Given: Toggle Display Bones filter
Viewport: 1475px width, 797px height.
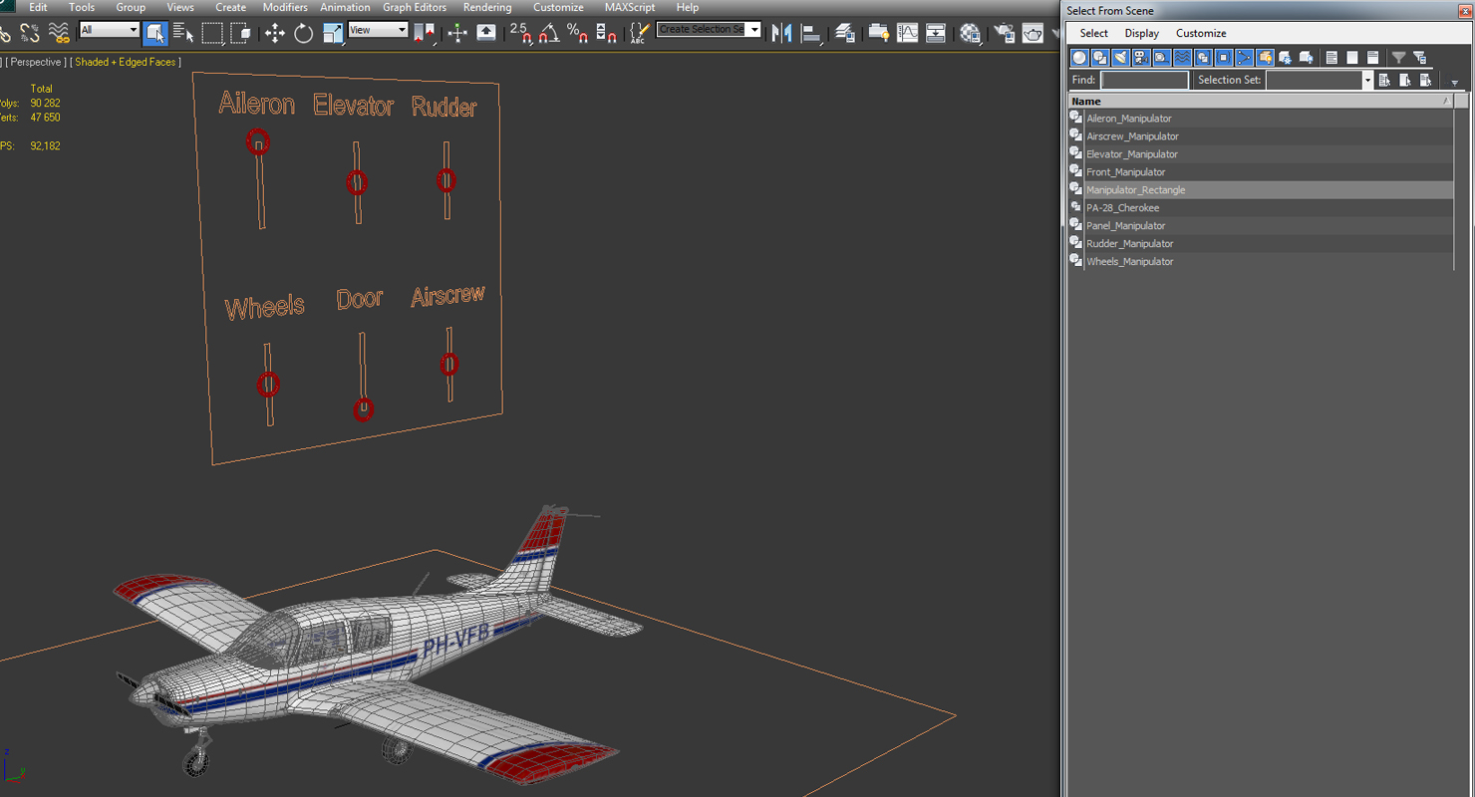Looking at the screenshot, I should click(x=1244, y=58).
